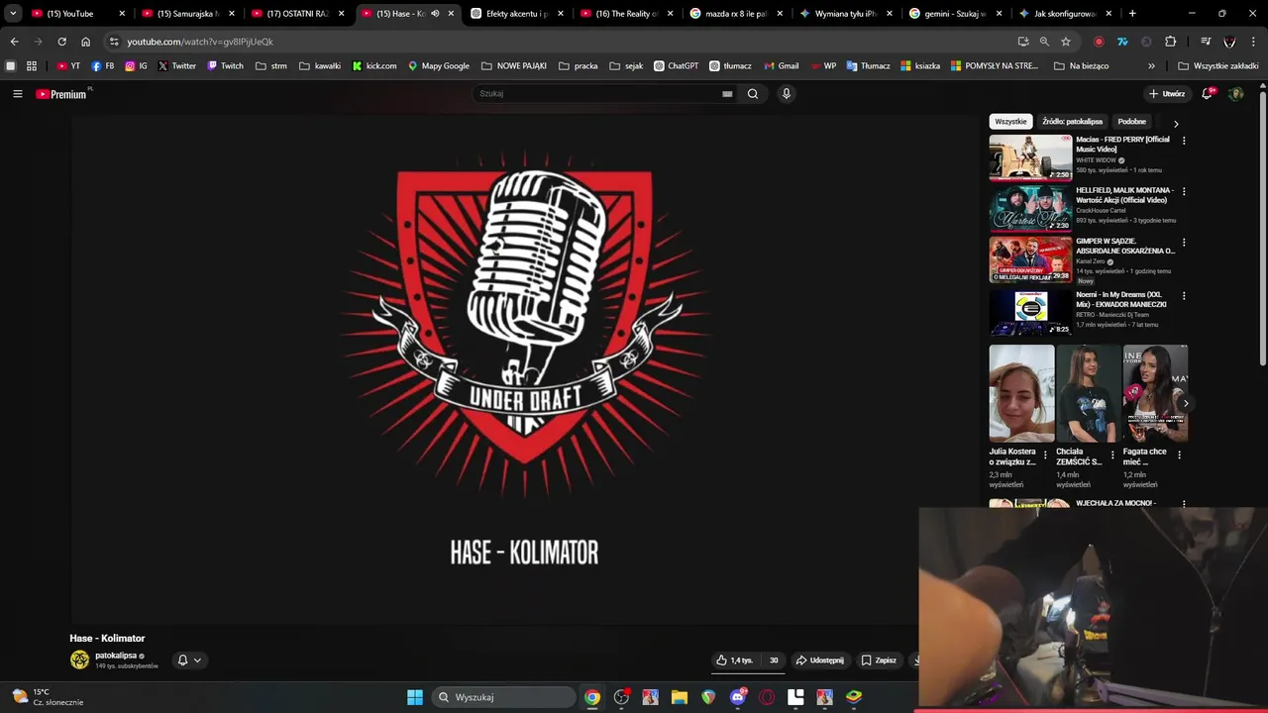
Task: Open Discord from the taskbar
Action: (738, 697)
